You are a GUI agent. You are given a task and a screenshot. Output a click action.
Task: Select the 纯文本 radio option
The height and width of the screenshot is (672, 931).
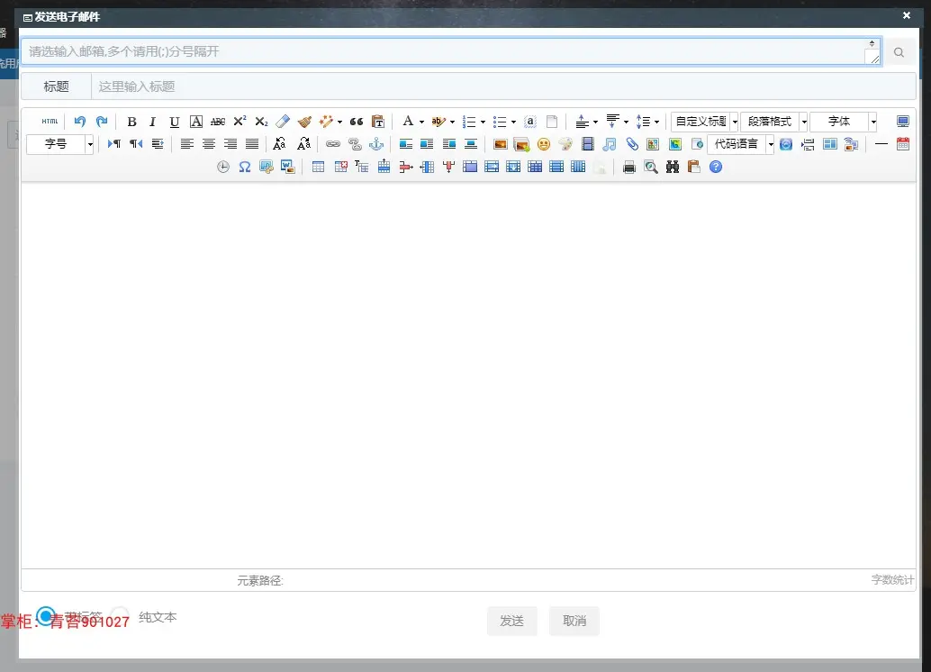coord(120,616)
